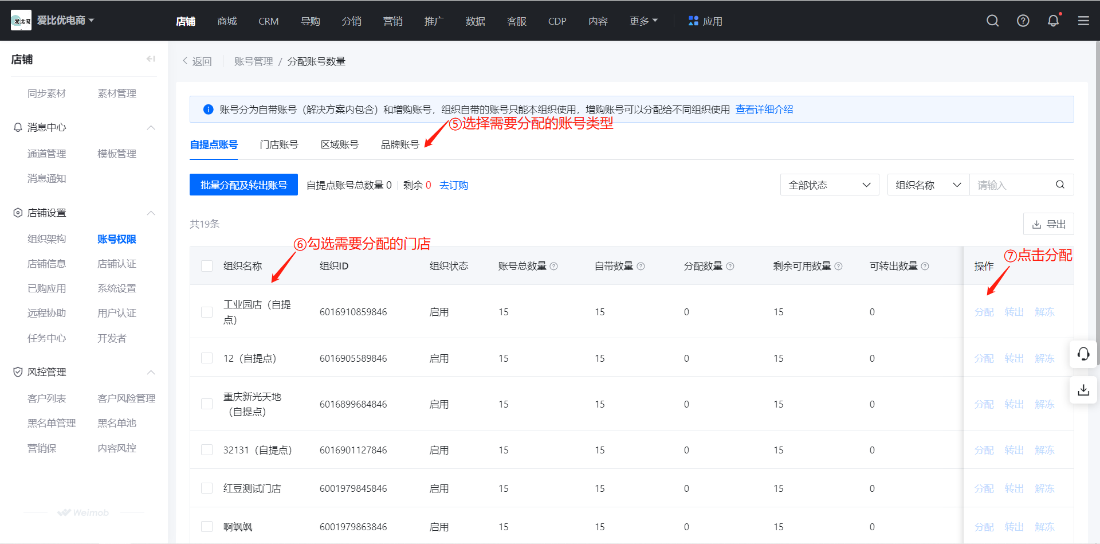Click 解冻 for 重庆新光天地 row

1044,404
